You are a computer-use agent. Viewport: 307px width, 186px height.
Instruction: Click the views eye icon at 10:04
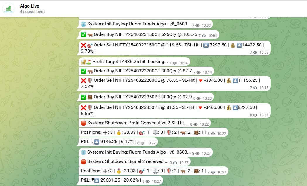click(x=204, y=36)
